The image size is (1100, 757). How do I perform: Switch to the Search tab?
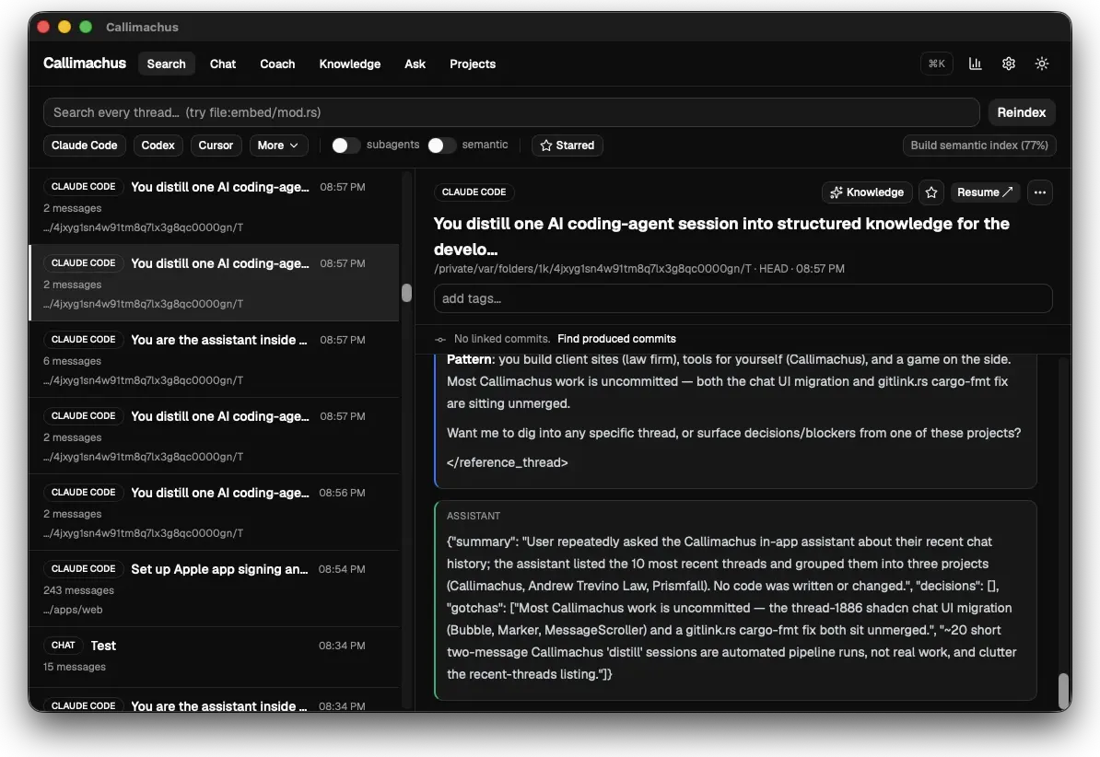166,64
